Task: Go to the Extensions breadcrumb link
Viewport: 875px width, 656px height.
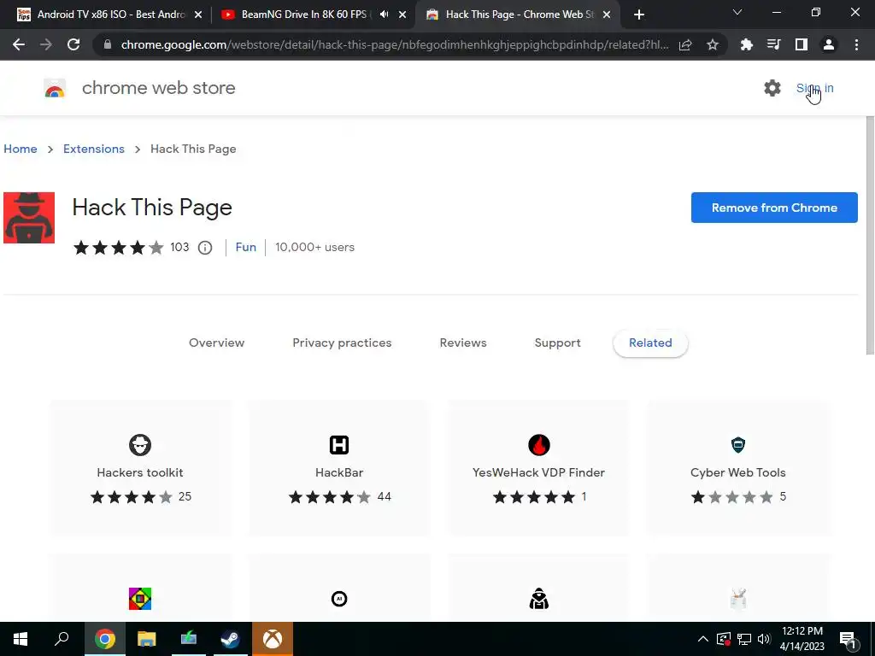Action: [94, 149]
